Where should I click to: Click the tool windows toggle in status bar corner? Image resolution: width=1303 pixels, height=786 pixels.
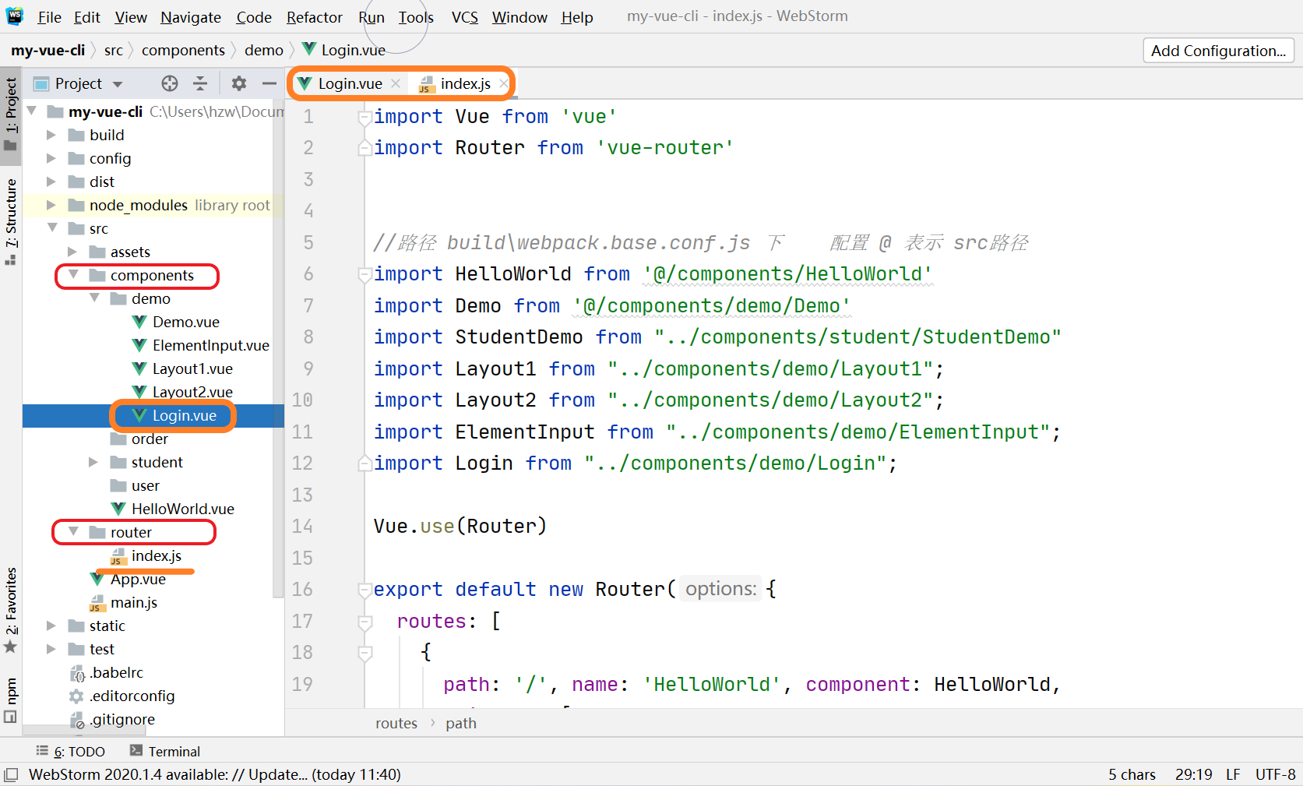11,775
